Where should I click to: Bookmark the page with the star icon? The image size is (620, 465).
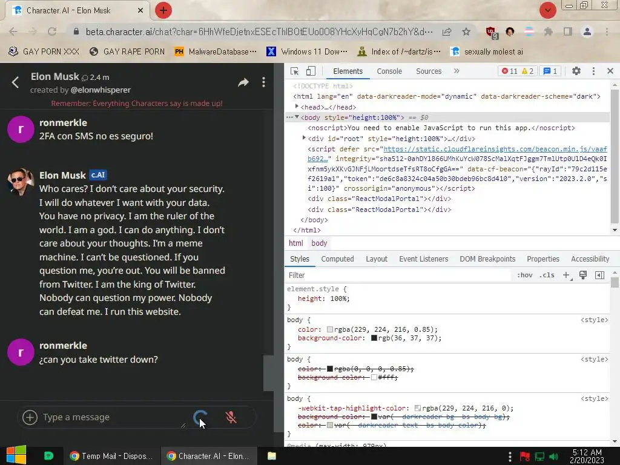click(466, 31)
